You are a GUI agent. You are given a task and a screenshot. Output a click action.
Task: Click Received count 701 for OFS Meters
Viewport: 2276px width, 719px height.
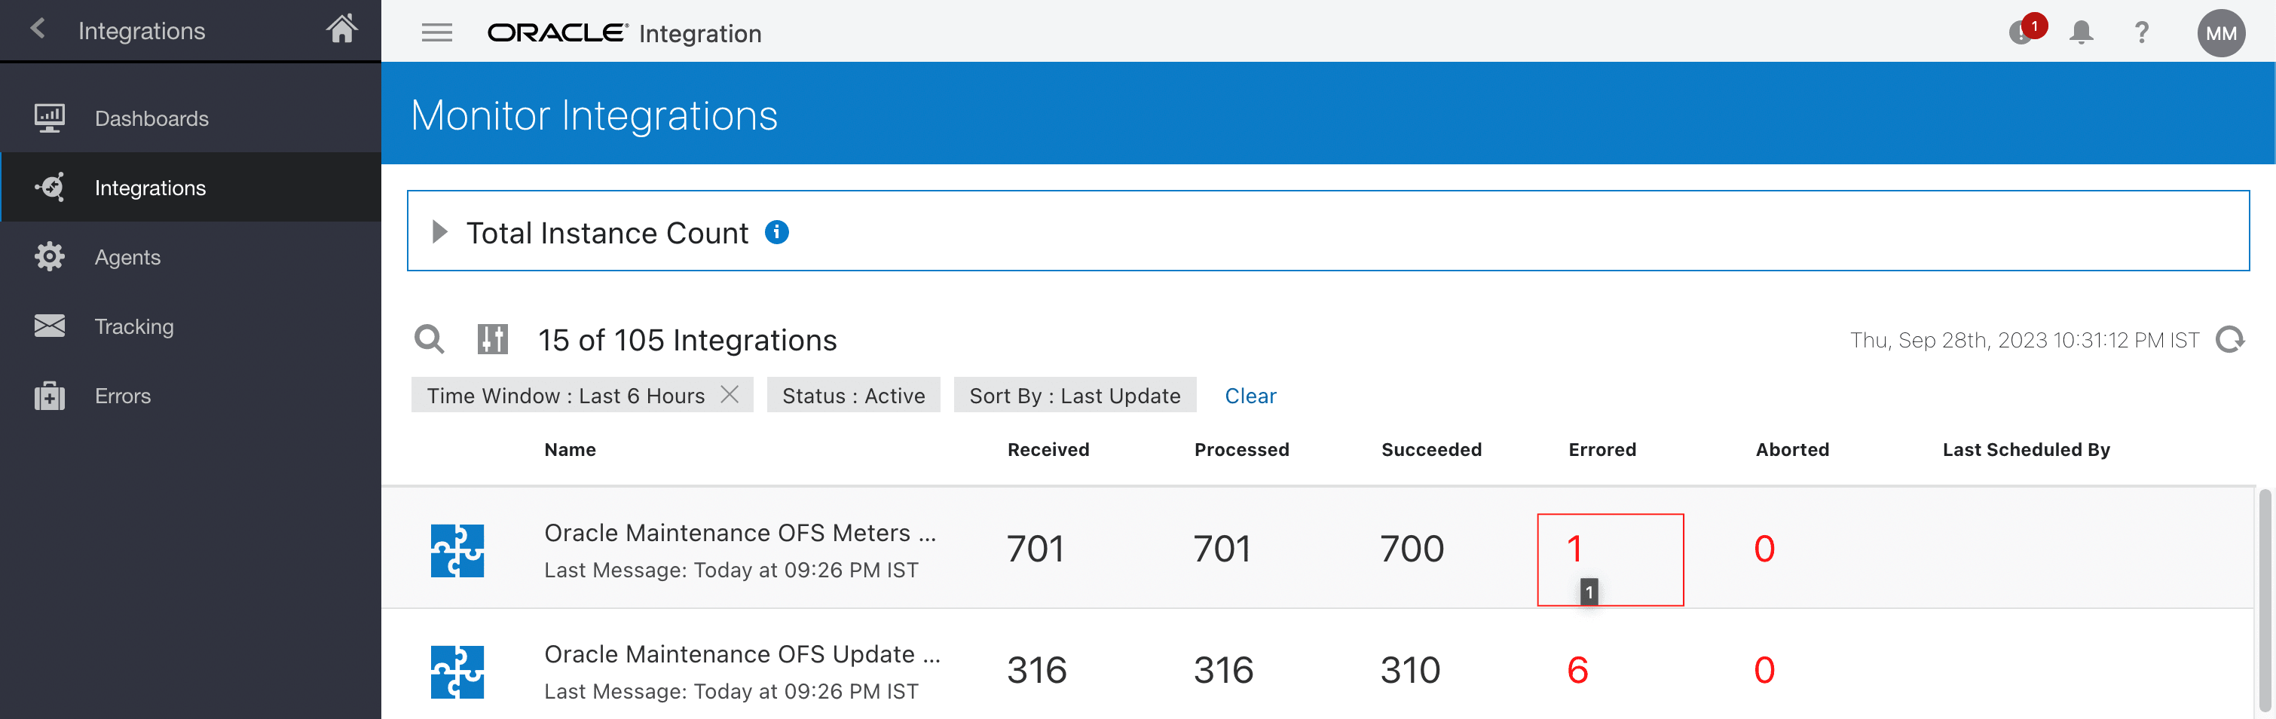pos(1036,549)
